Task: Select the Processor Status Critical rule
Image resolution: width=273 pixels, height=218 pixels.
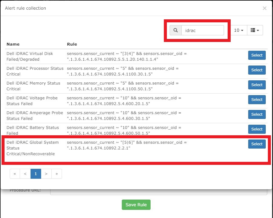Action: (x=257, y=70)
